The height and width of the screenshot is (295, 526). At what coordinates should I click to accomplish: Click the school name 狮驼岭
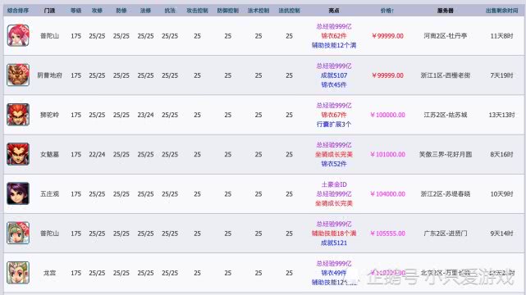(50, 115)
